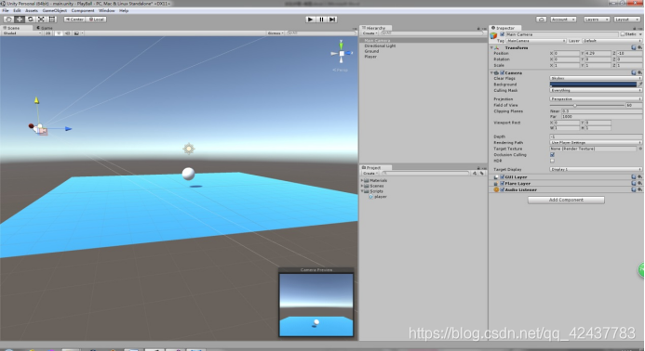Open the Clear Flags Skybox dropdown
Screen dimensions: 645x351
pos(596,78)
